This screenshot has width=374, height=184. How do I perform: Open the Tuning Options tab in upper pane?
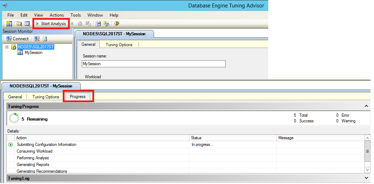119,45
